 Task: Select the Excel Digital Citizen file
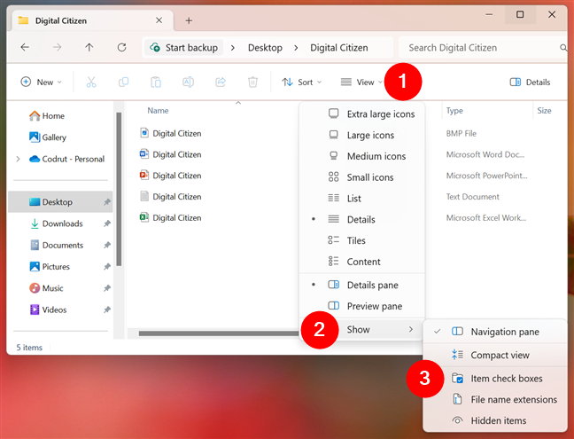click(x=171, y=217)
